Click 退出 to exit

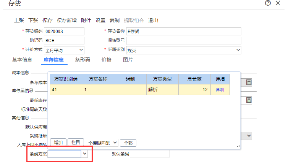point(153,21)
